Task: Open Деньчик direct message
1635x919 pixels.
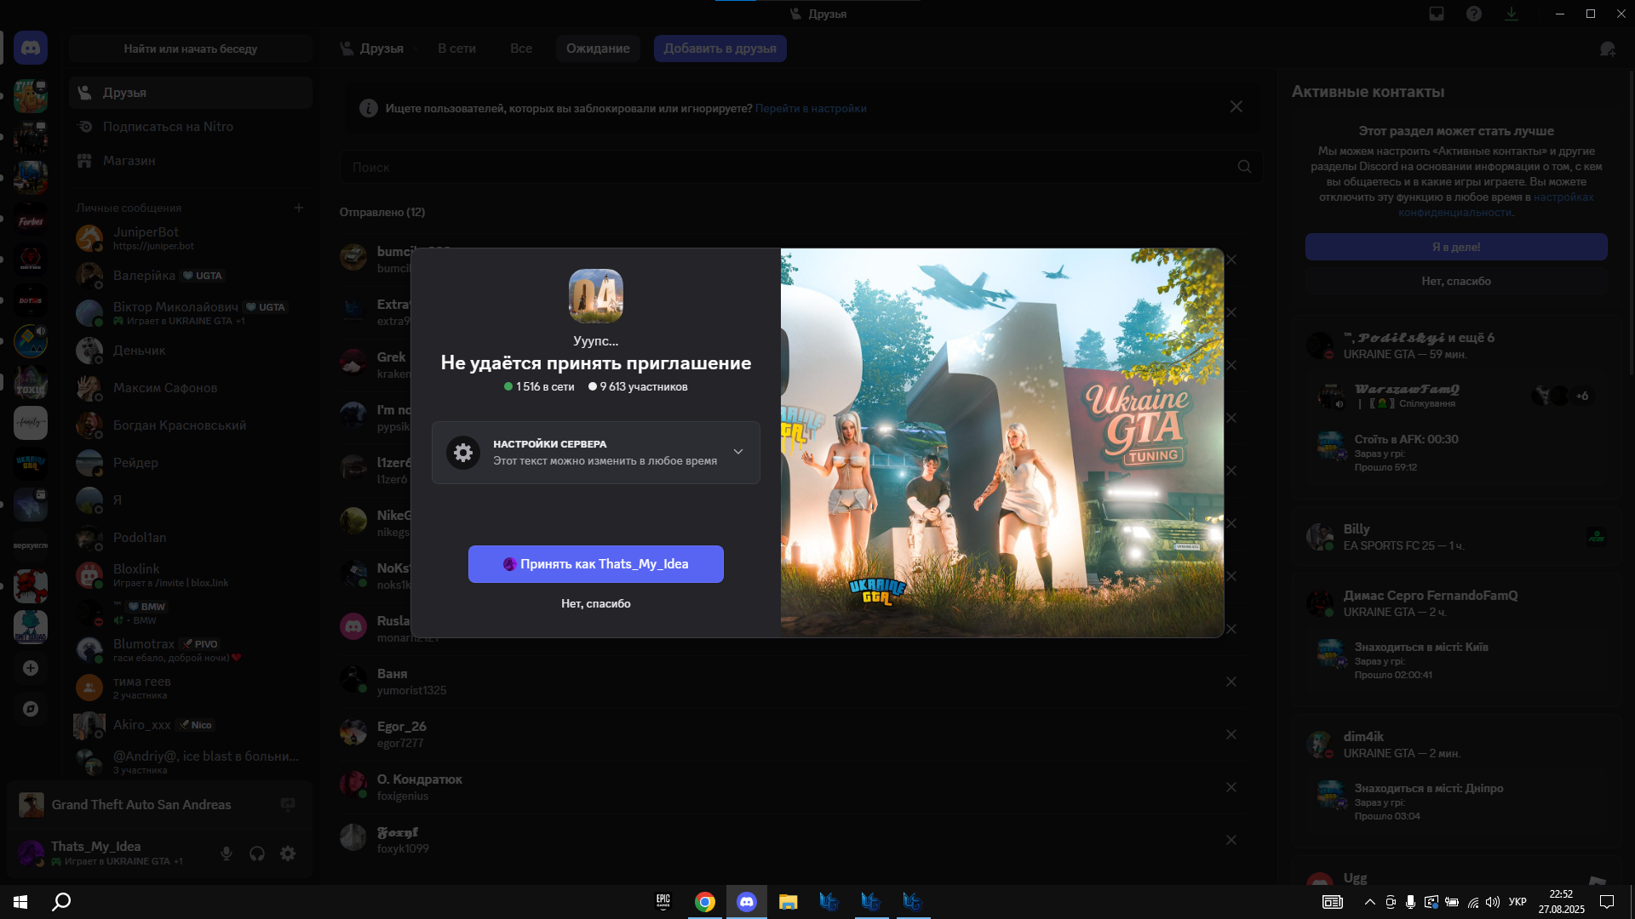Action: click(191, 351)
